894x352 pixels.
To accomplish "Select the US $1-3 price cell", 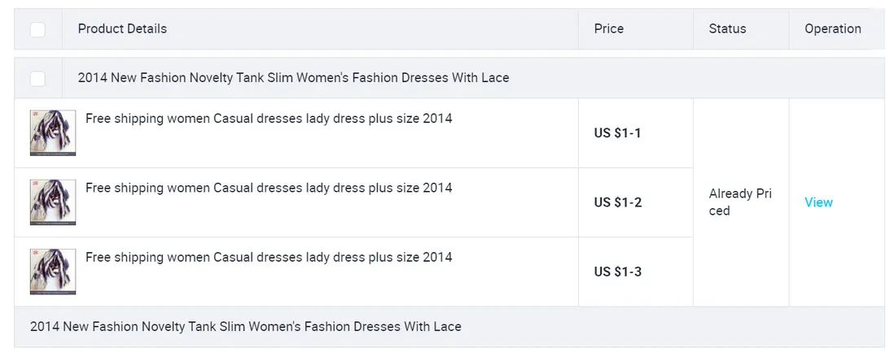I will (x=618, y=272).
